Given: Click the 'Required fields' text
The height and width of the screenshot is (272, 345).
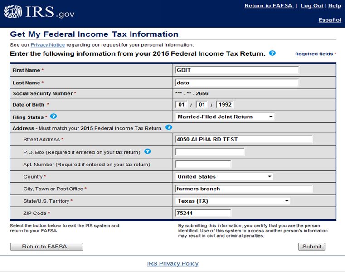Looking at the screenshot, I should [314, 54].
